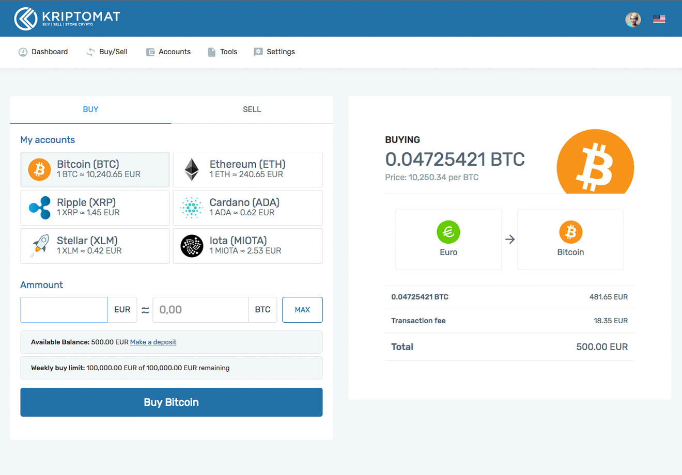Click the Total label in summary
The height and width of the screenshot is (475, 682).
pyautogui.click(x=402, y=347)
